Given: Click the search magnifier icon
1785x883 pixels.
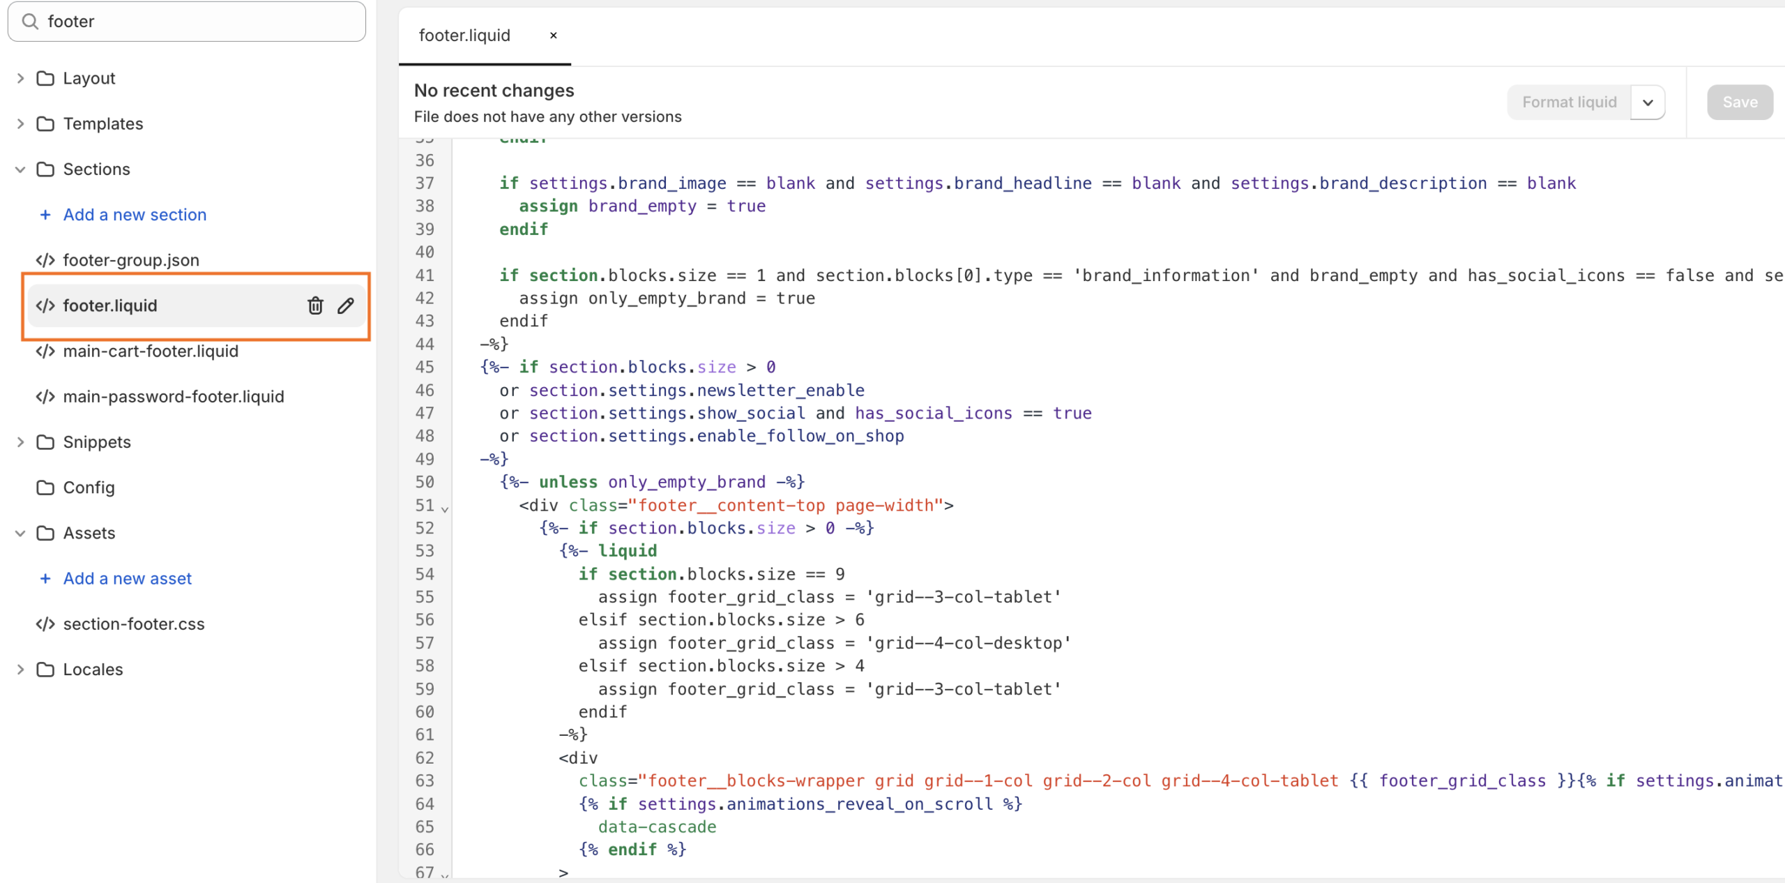Looking at the screenshot, I should [x=30, y=22].
